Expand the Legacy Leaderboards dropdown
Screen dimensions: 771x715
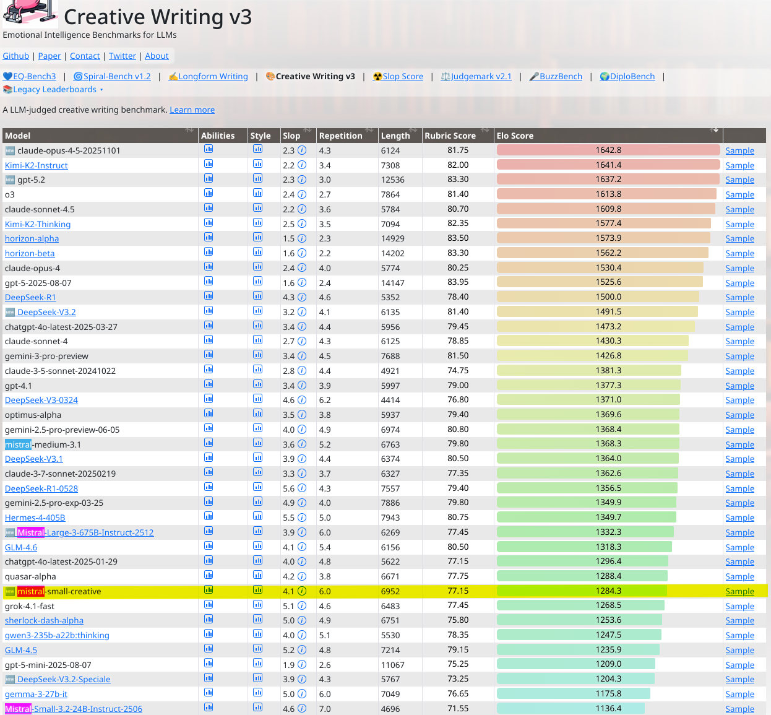coord(53,90)
